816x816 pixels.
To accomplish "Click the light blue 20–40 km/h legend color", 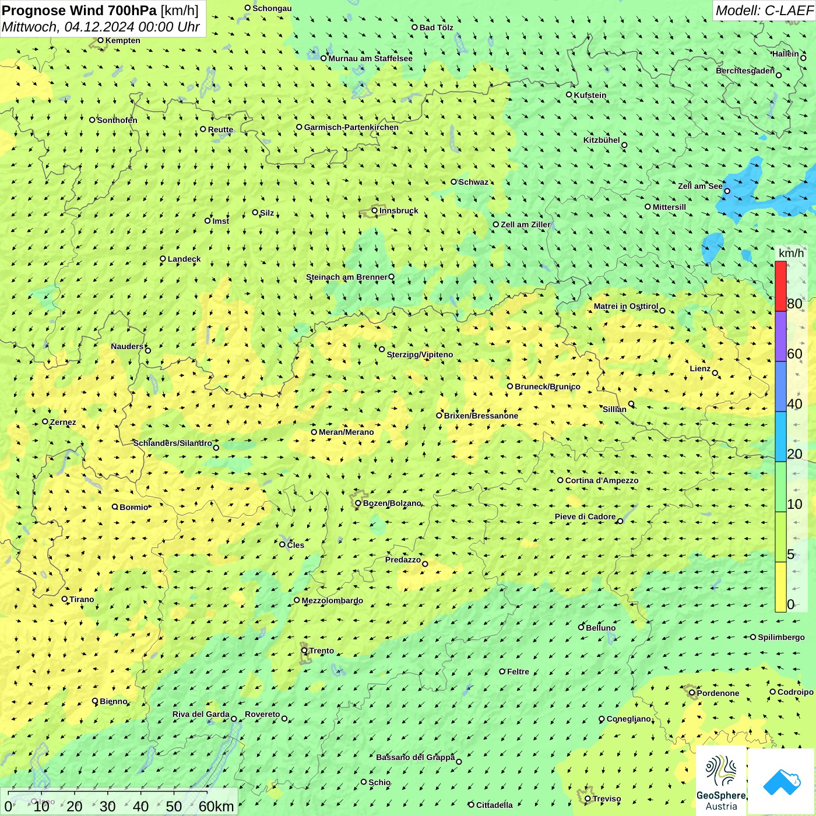I will pos(780,437).
